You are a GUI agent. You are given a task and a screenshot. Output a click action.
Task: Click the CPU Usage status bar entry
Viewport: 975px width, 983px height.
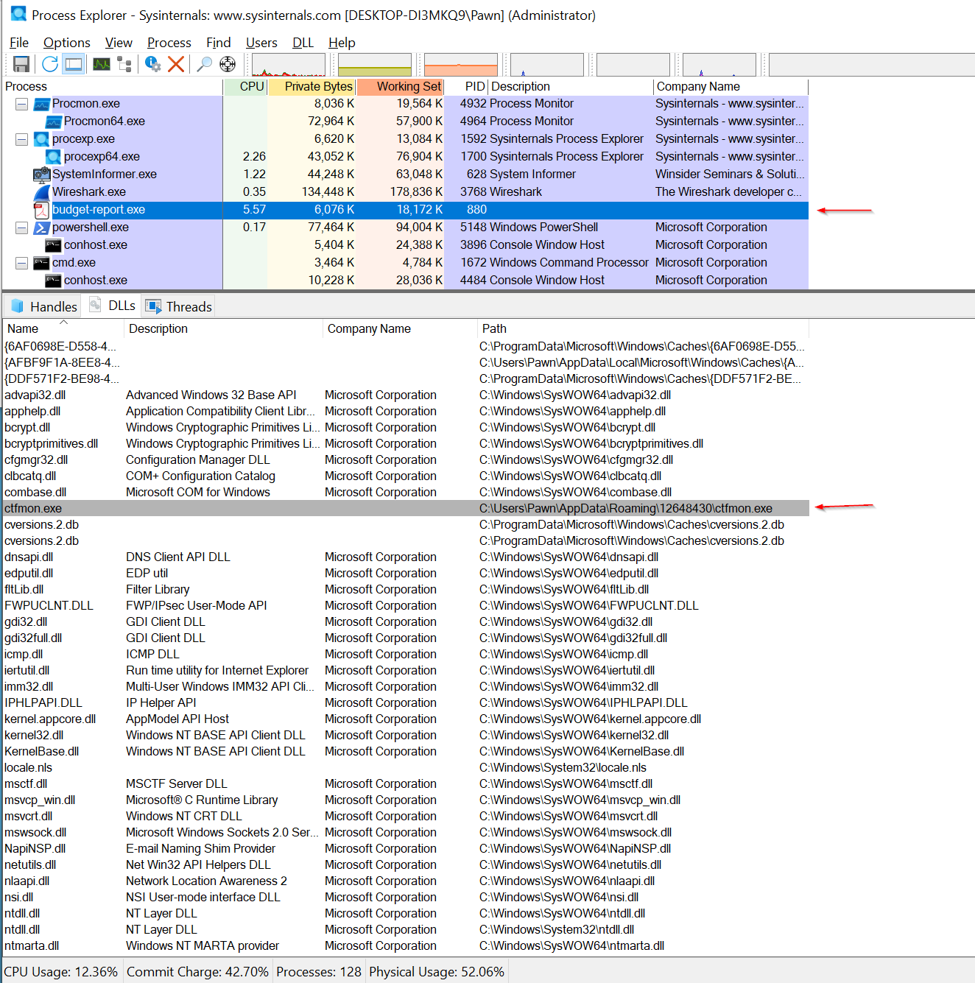pyautogui.click(x=61, y=972)
